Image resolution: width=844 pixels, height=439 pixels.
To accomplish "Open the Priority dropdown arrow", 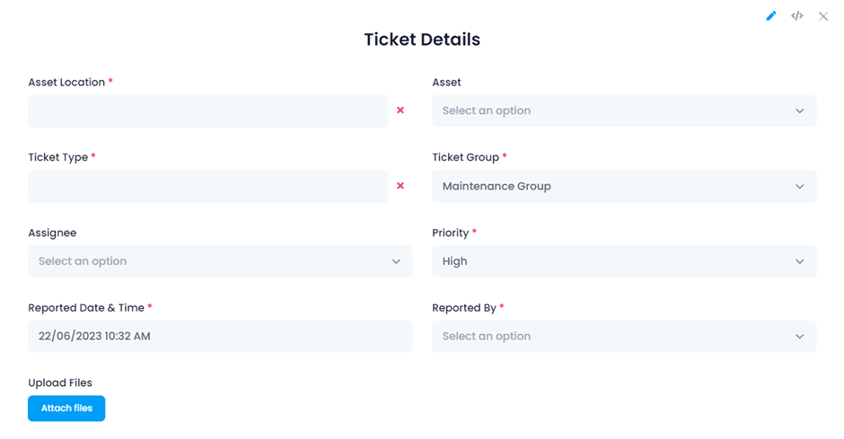I will pyautogui.click(x=800, y=261).
